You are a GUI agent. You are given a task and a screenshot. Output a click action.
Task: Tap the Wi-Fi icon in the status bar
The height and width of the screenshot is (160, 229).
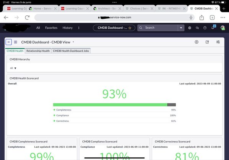pyautogui.click(x=213, y=2)
